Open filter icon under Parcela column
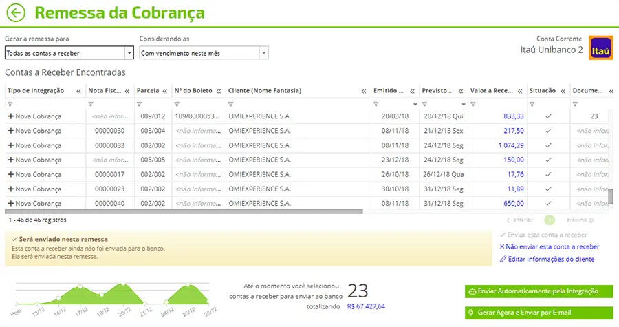Screen dimensions: 619x327 (139, 104)
